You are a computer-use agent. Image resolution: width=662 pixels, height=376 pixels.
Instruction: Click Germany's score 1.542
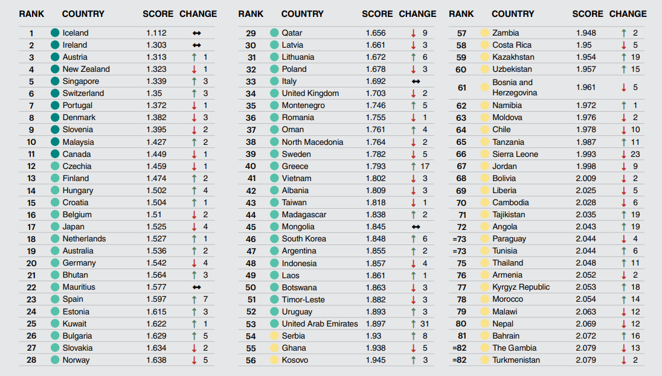tap(156, 263)
